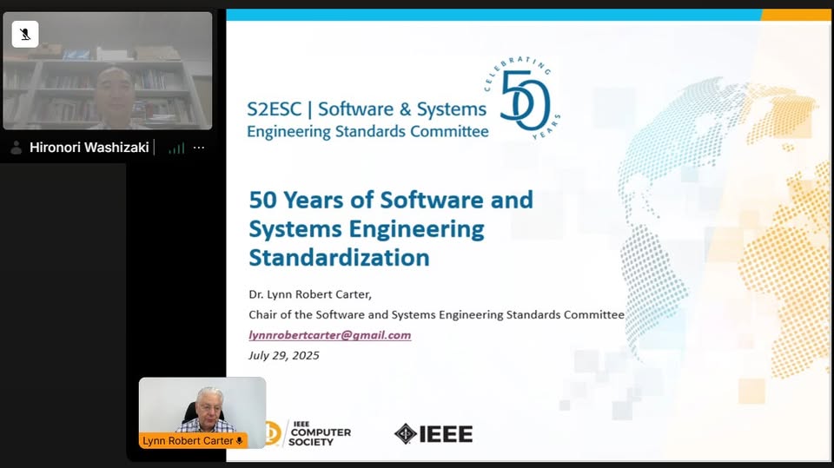Click the signal strength bars icon
Image resolution: width=834 pixels, height=468 pixels.
click(176, 148)
